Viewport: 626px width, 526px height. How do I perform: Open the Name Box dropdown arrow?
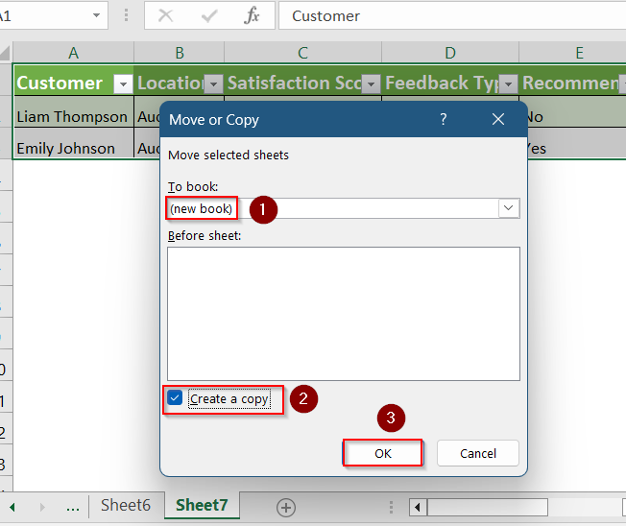coord(96,15)
